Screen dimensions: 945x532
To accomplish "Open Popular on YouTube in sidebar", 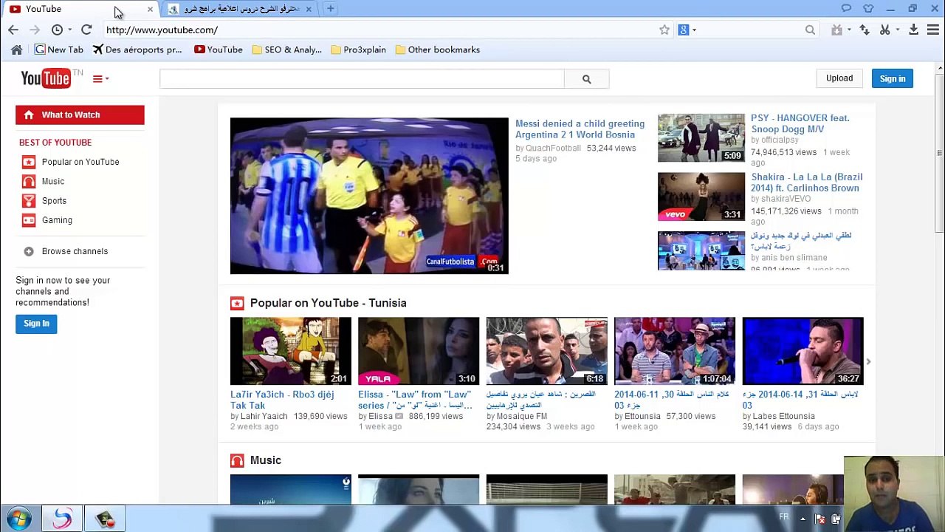I will tap(80, 162).
